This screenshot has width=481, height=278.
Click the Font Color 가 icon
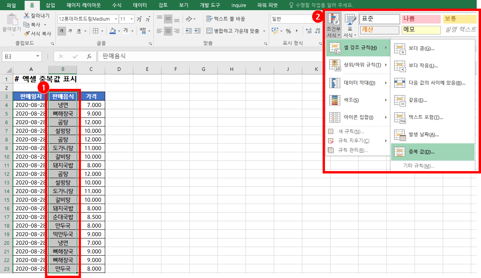point(126,31)
